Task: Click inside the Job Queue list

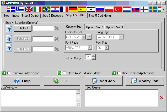Action: pyautogui.click(x=121, y=98)
